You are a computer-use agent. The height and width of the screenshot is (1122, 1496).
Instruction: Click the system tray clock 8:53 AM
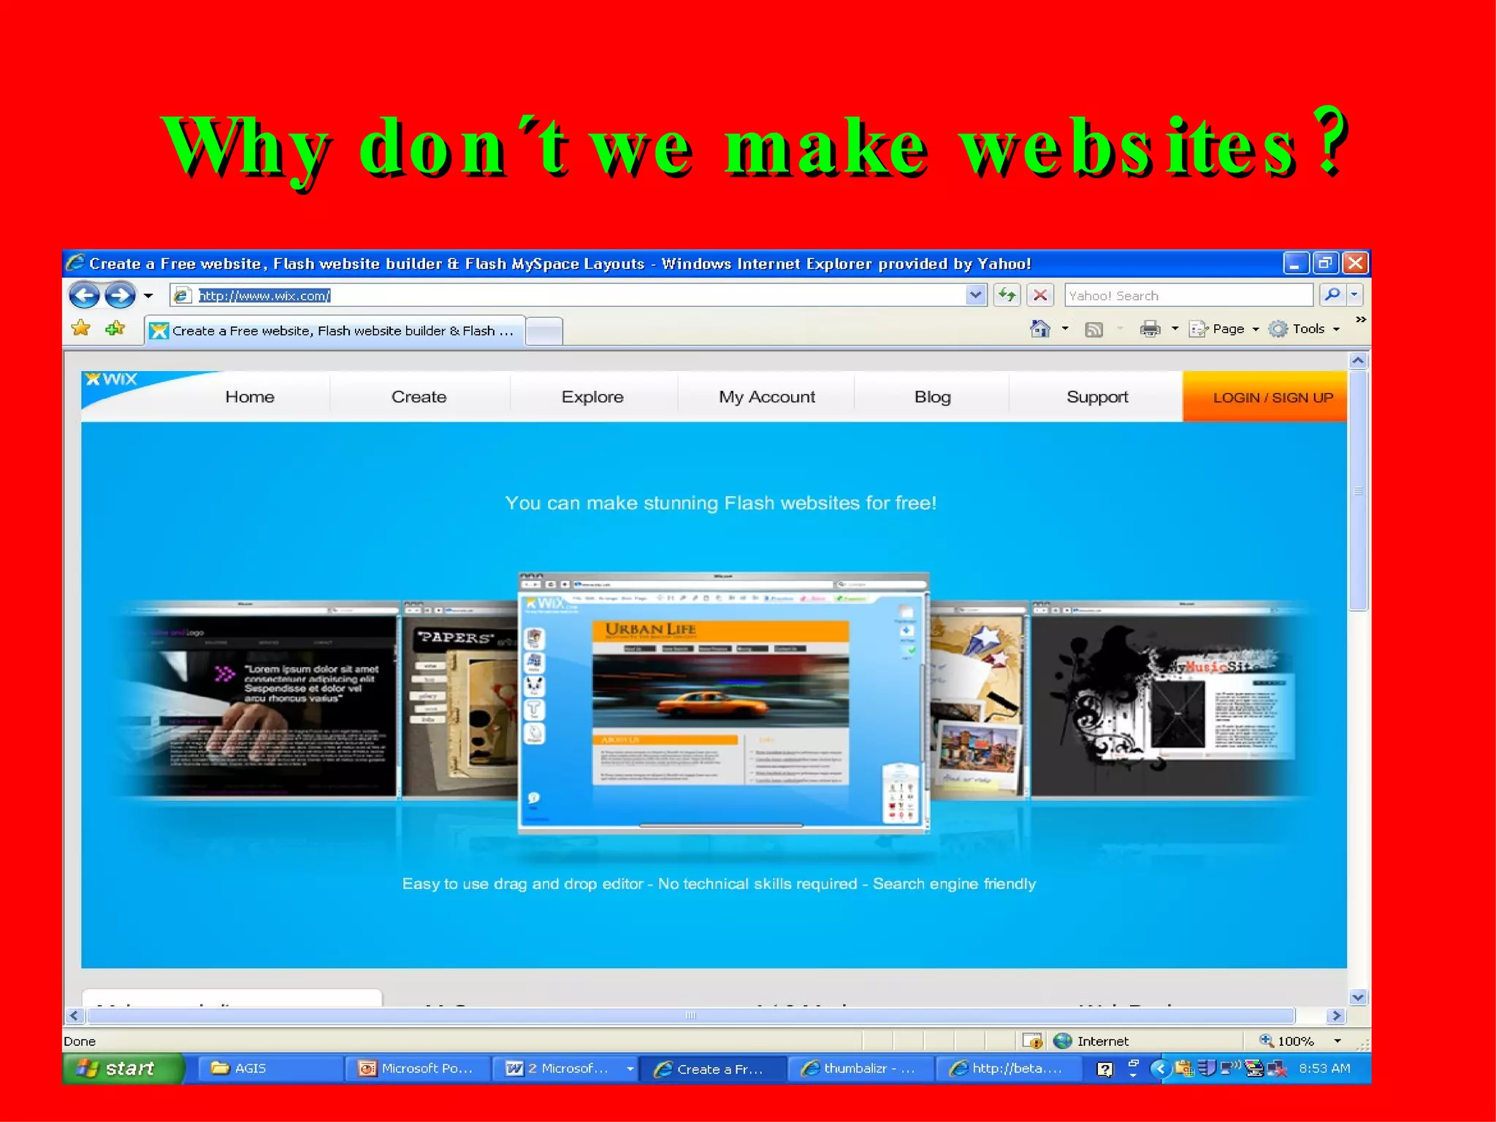tap(1324, 1068)
